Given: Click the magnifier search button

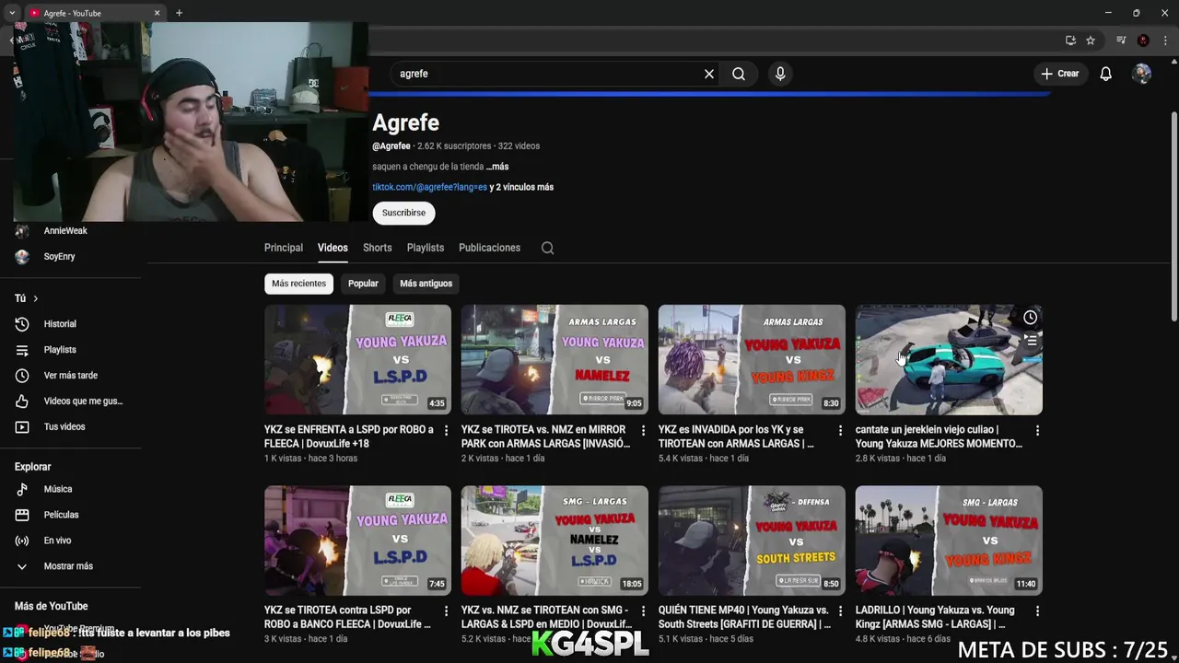Looking at the screenshot, I should click(x=739, y=74).
